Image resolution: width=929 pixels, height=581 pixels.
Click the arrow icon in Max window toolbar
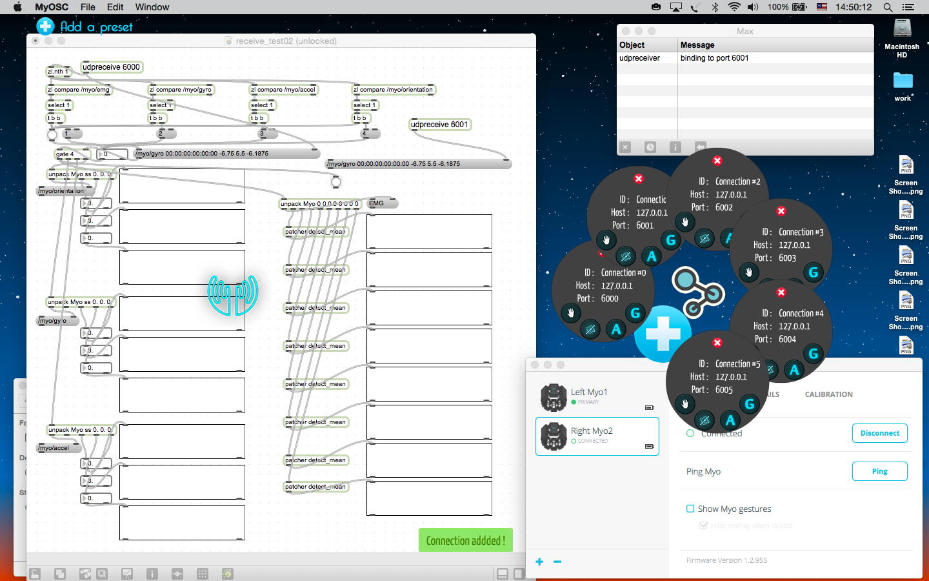click(701, 147)
